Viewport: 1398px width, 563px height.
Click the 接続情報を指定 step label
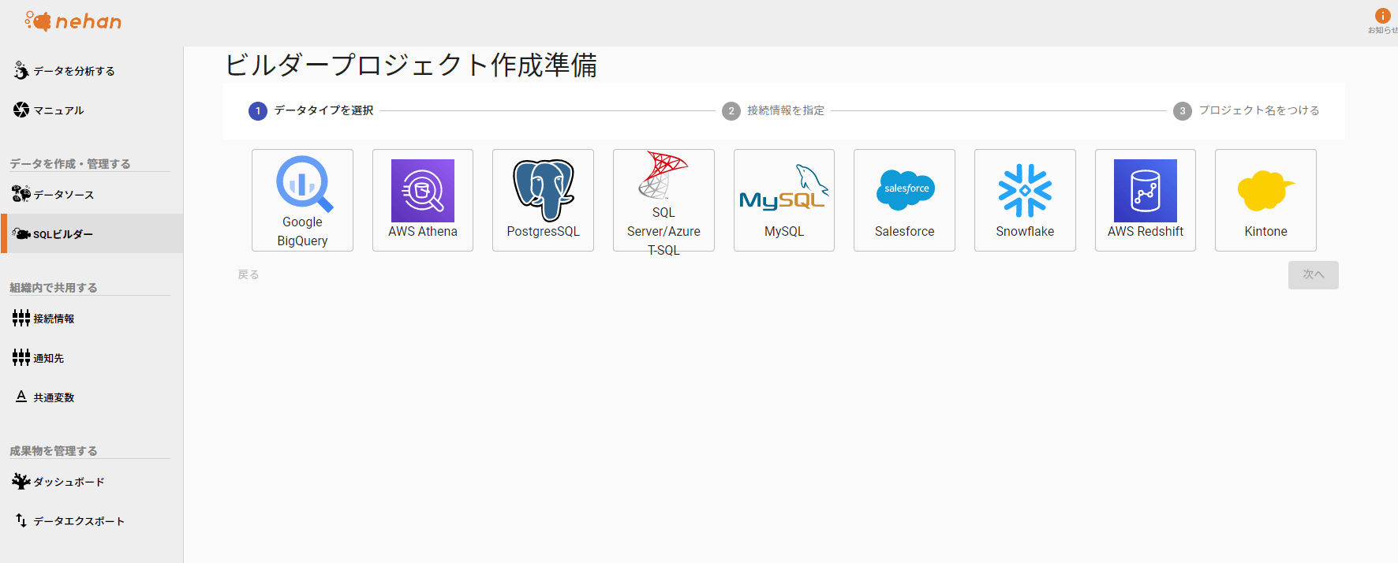pyautogui.click(x=786, y=110)
